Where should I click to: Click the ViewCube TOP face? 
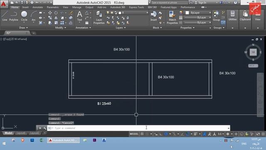click(253, 52)
